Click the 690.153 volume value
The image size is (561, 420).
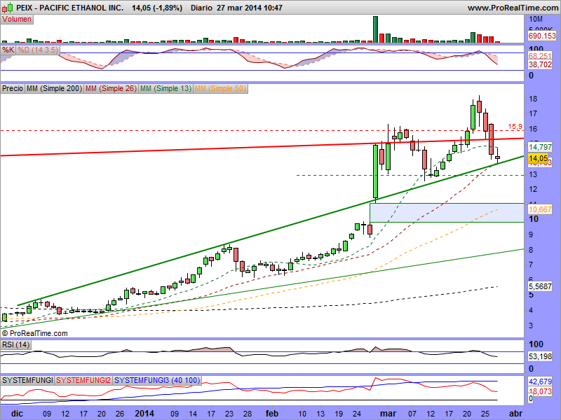tap(542, 36)
